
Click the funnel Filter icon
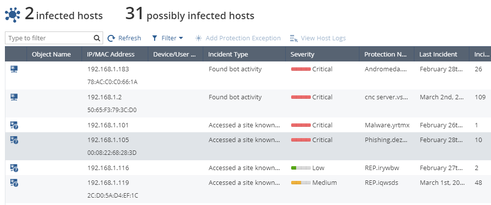[x=154, y=38]
